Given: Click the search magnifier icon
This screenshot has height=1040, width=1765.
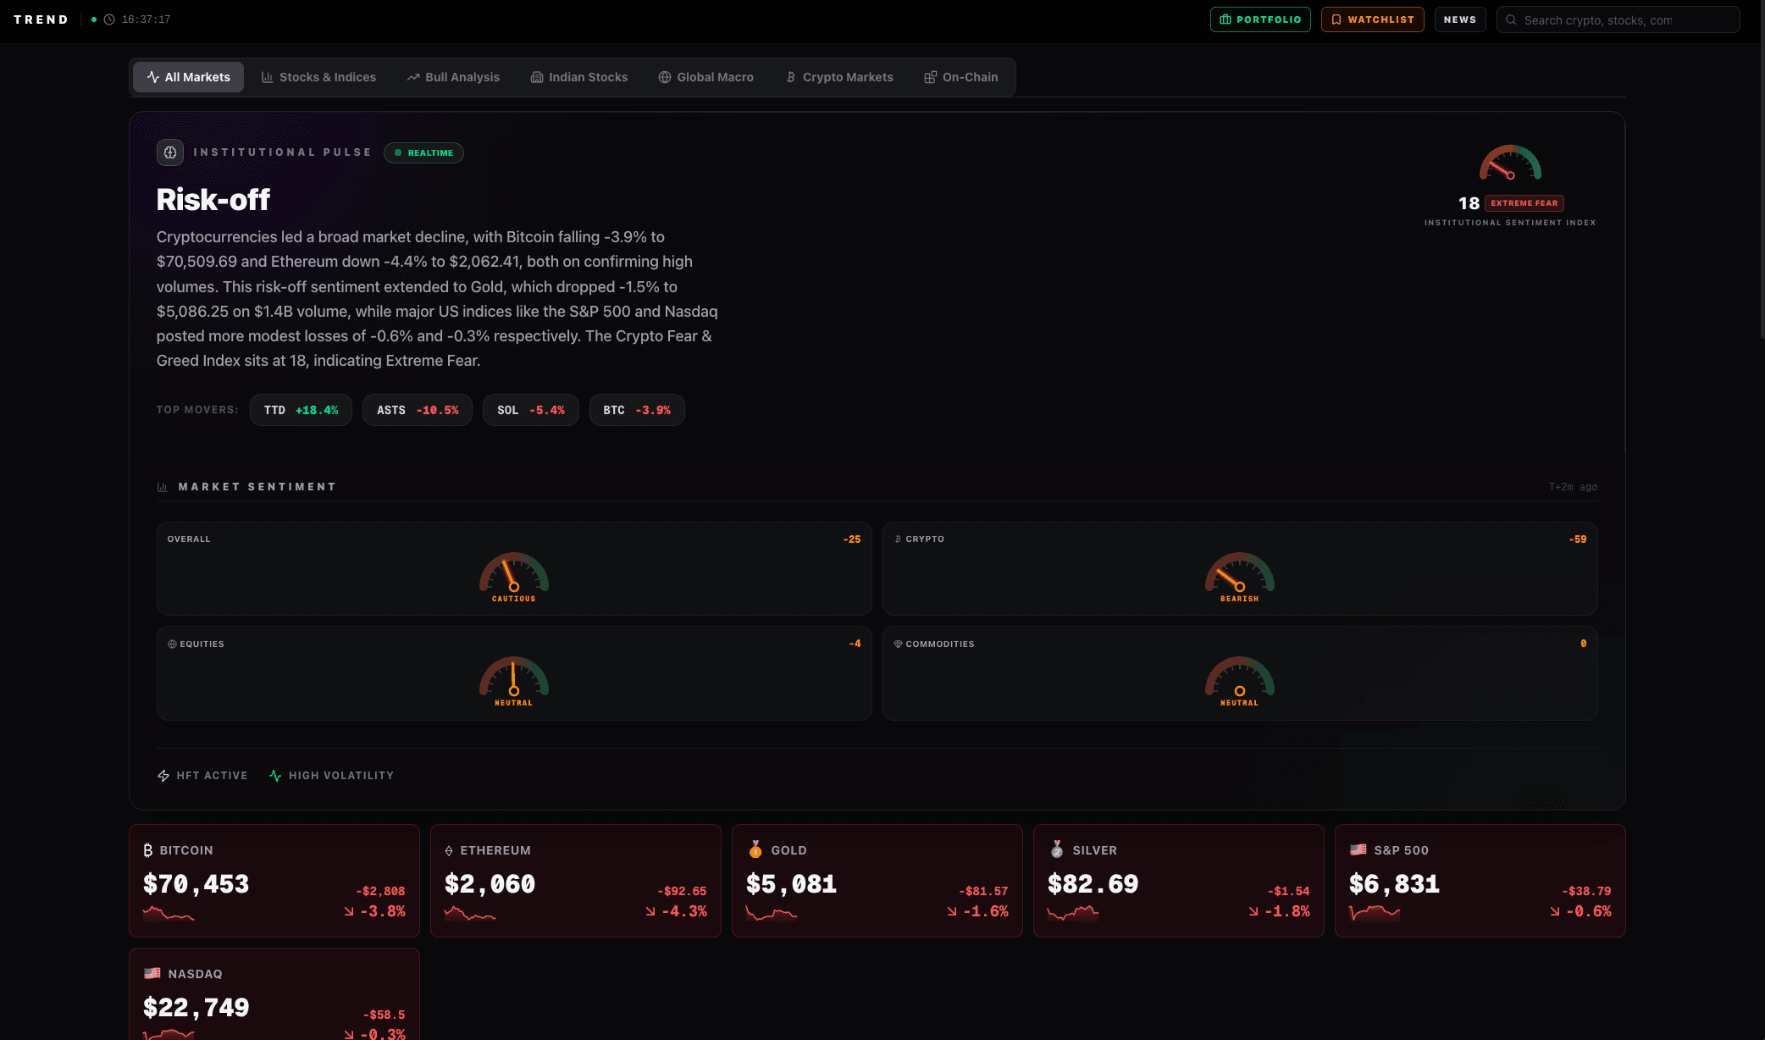Looking at the screenshot, I should coord(1511,19).
